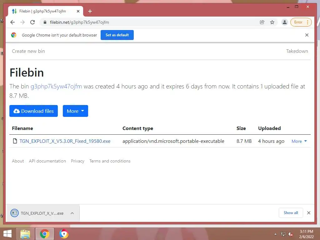Open a new browser tab

[x=90, y=11]
